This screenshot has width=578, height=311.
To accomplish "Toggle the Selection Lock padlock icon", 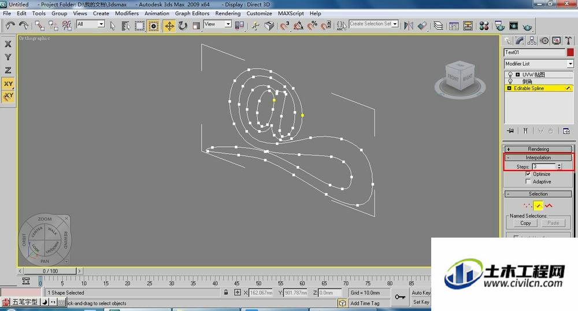I will click(x=225, y=292).
